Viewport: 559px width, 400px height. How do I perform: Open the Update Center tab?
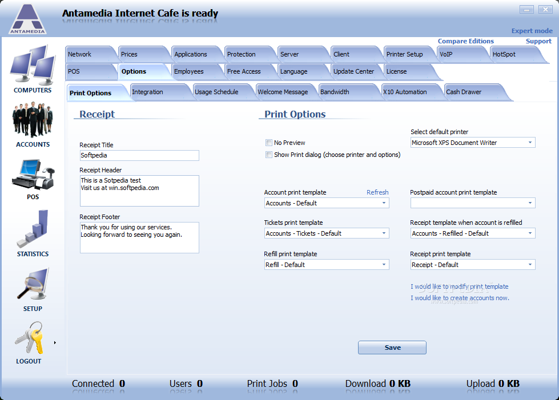[355, 71]
